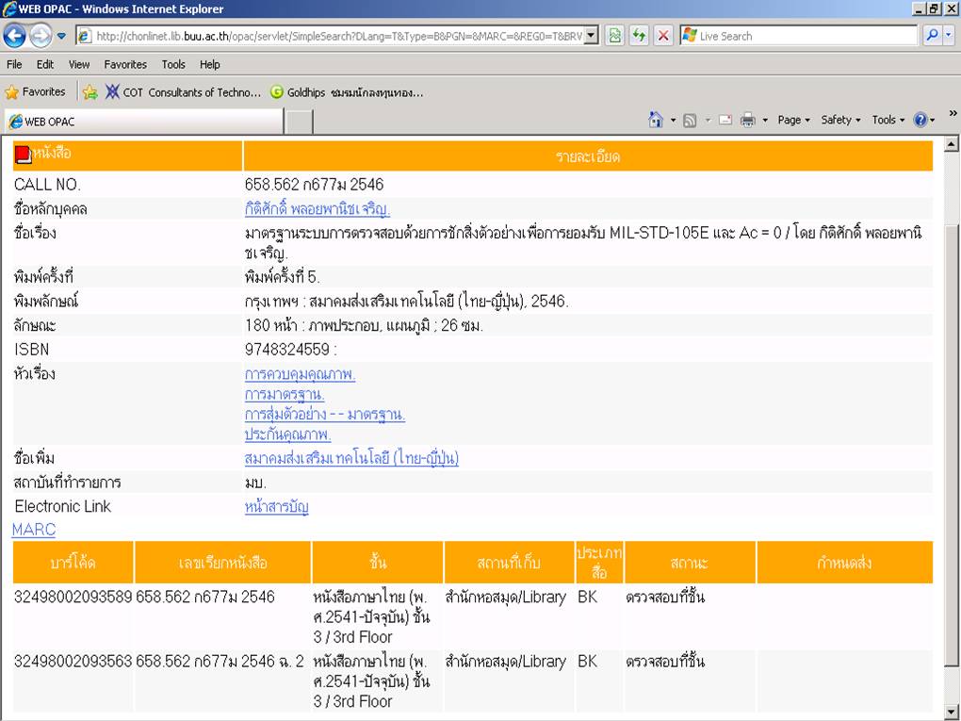961x721 pixels.
Task: Click the page scrollbar up arrow
Action: 952,145
